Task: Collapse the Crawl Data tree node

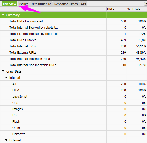Action: click(3, 71)
